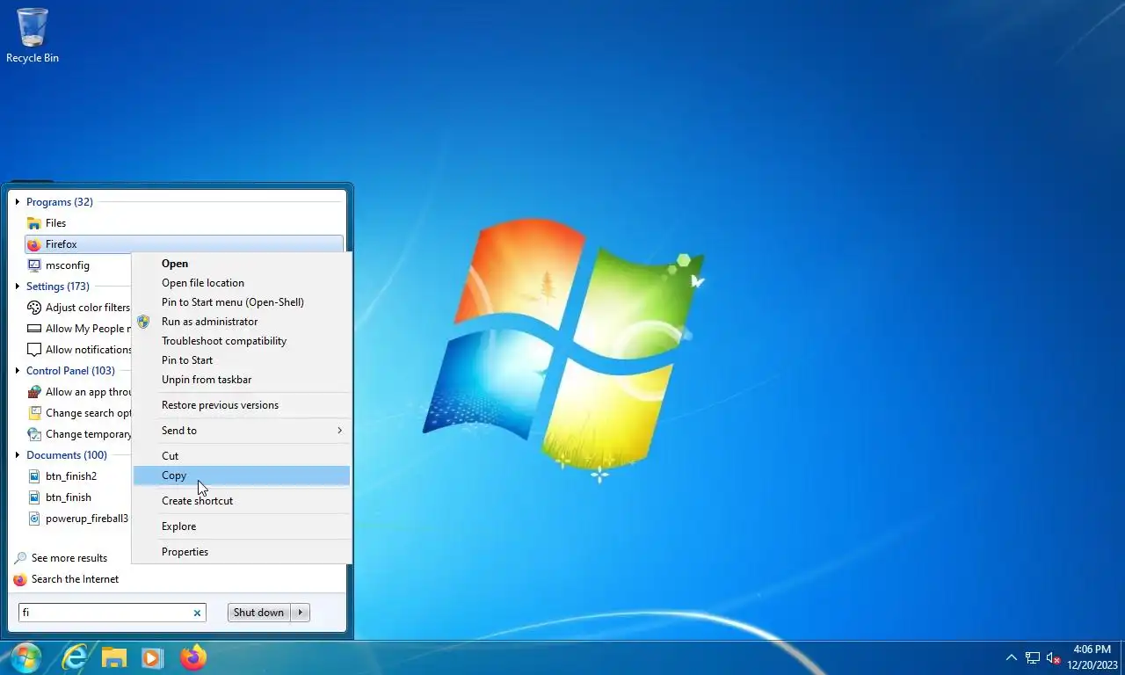Select Run as administrator
Screen dimensions: 1125x675
242,322
